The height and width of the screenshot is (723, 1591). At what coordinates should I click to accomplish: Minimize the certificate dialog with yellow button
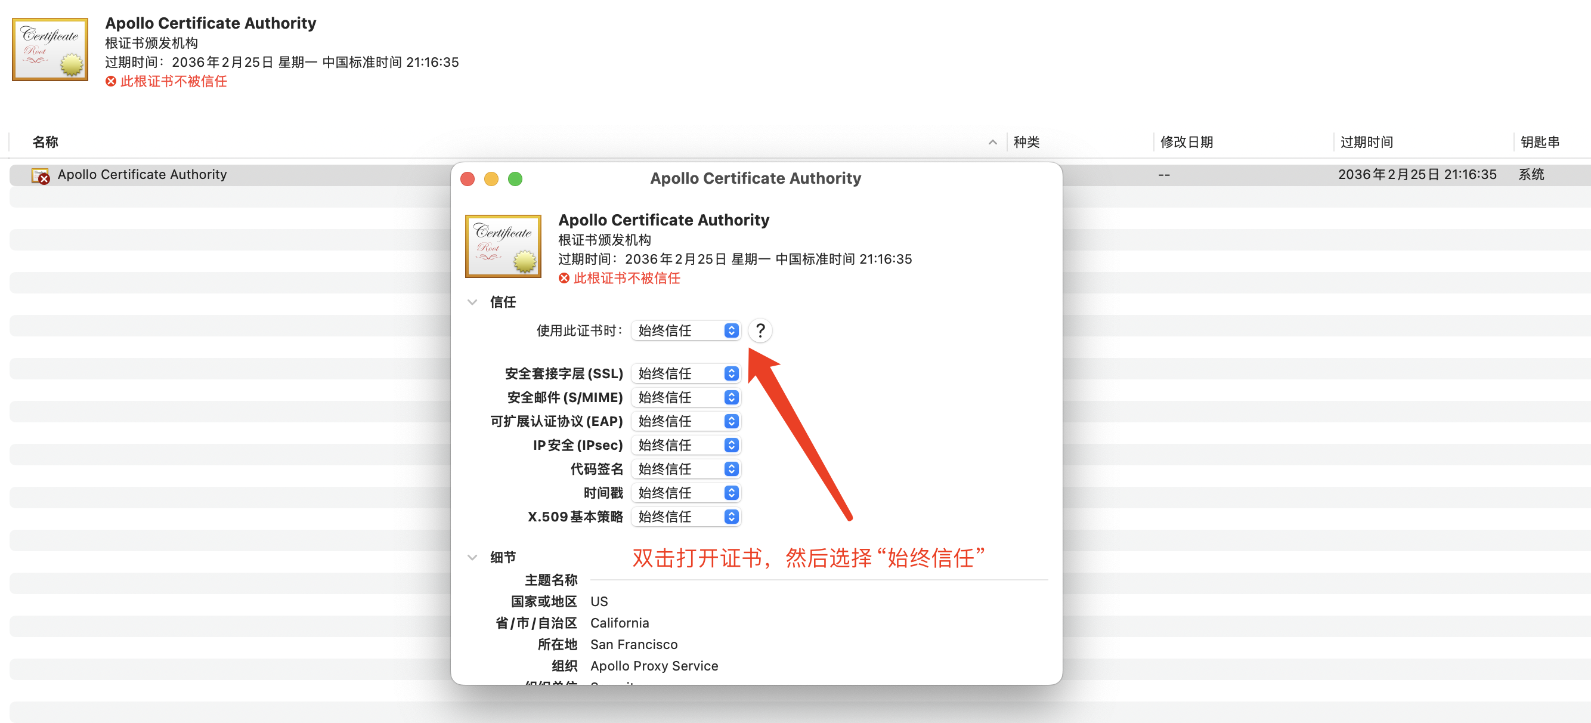tap(491, 179)
